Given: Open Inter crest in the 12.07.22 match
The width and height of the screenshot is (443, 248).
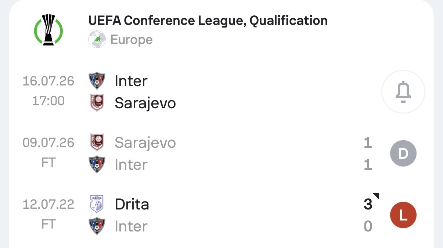Looking at the screenshot, I should click(97, 226).
